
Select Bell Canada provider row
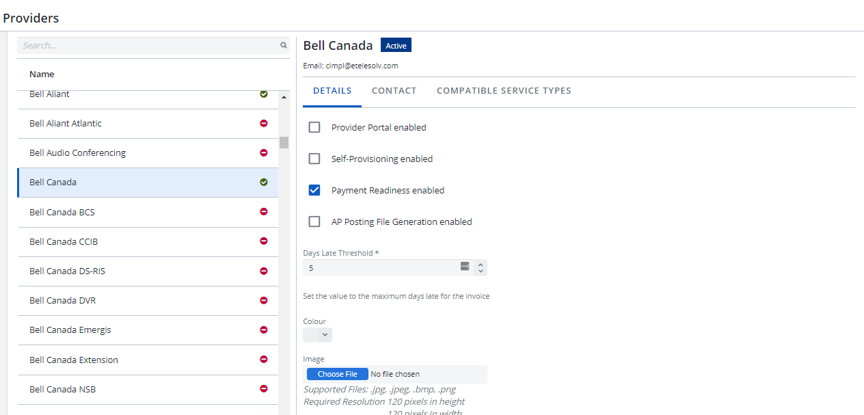(x=148, y=183)
